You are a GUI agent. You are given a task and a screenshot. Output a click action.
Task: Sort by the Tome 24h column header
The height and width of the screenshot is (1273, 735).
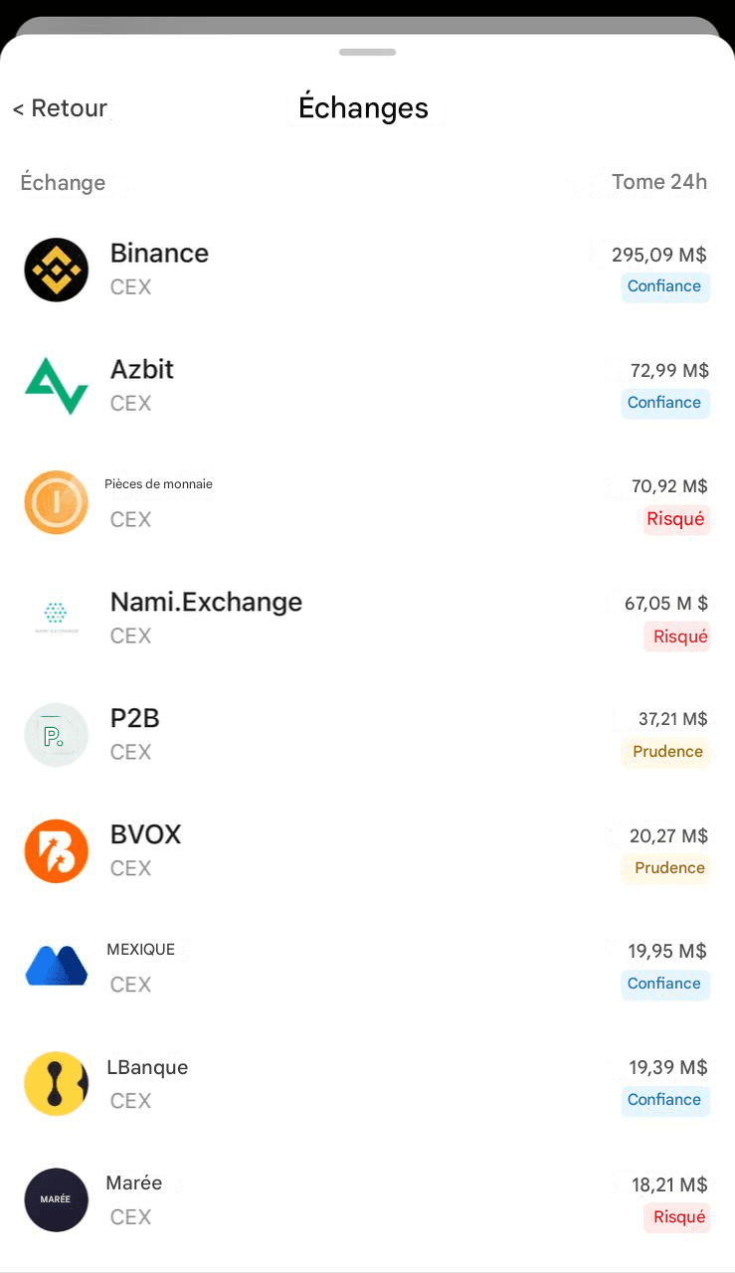tap(659, 182)
